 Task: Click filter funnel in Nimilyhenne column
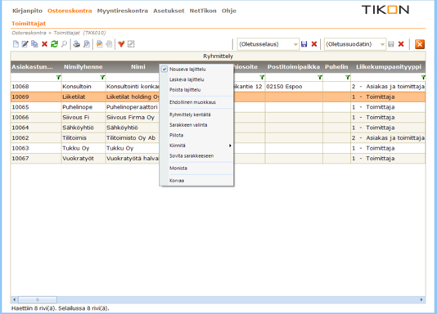point(102,77)
